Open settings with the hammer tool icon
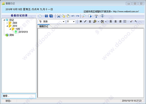The image size is (146, 104). tap(96, 16)
